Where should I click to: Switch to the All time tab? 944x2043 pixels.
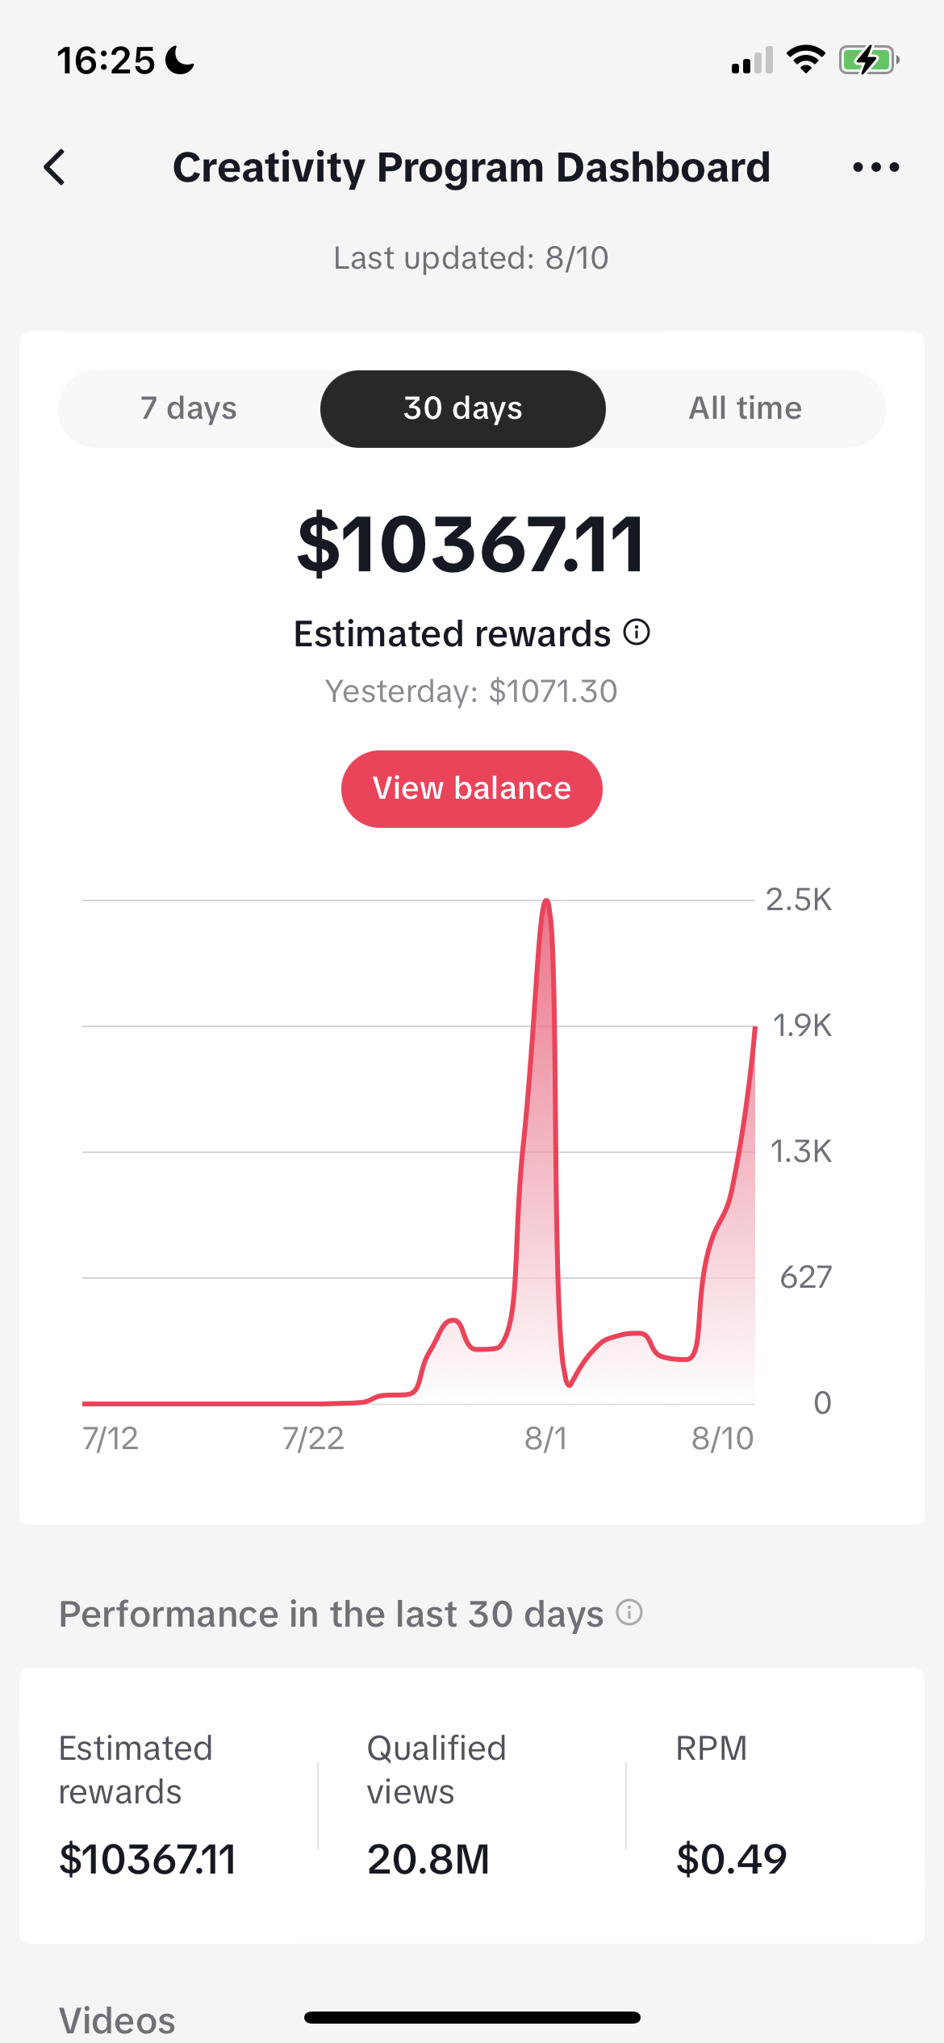point(745,408)
